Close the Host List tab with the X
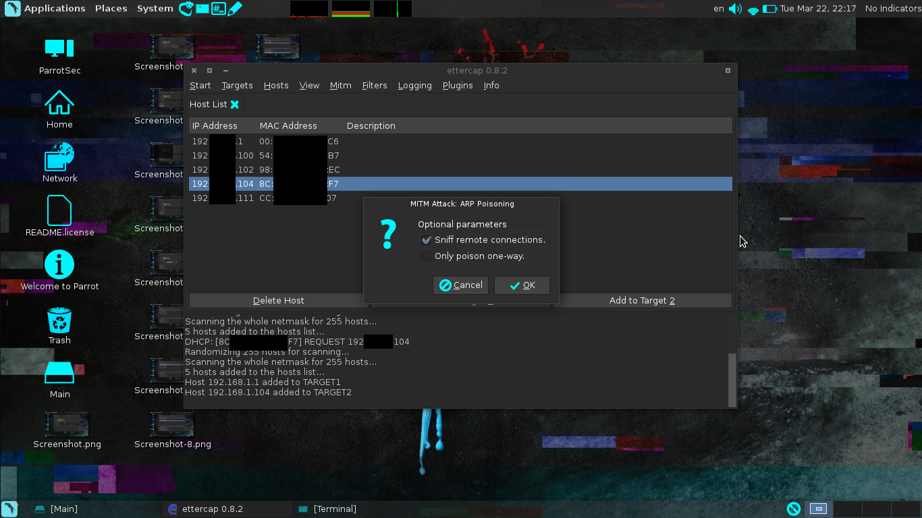Screen dimensions: 922x518 tap(235, 105)
